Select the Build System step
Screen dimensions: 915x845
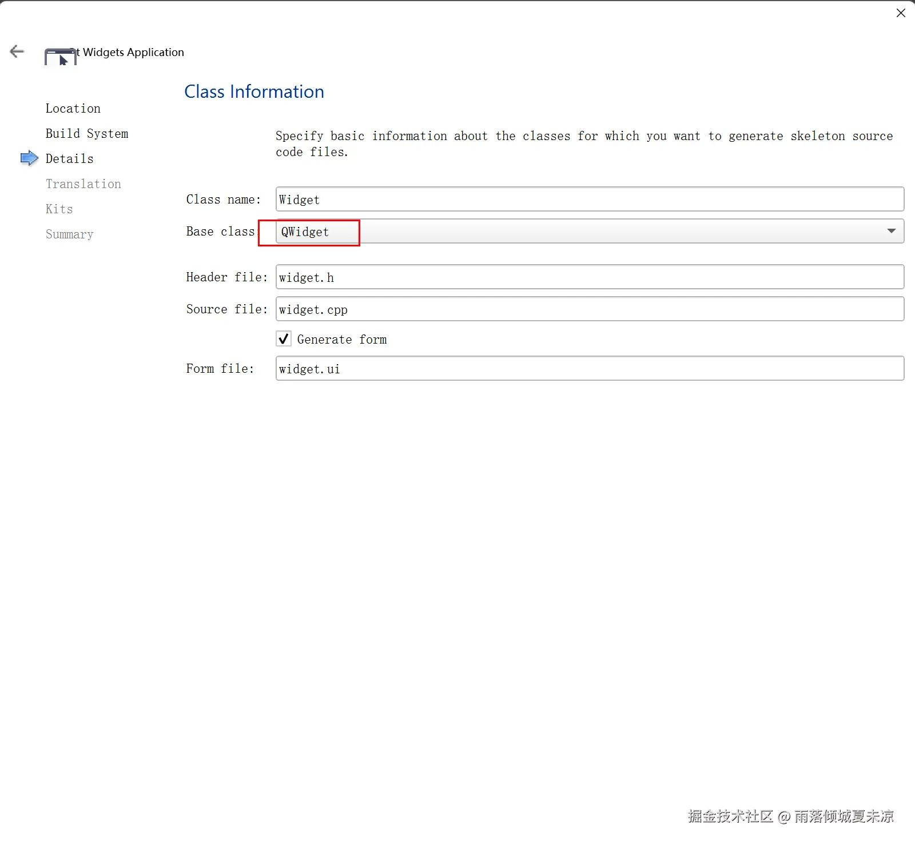[87, 134]
